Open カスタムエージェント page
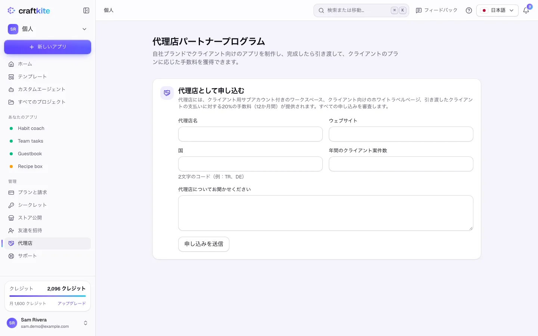Screen dimensions: 538x336 [x=47, y=89]
